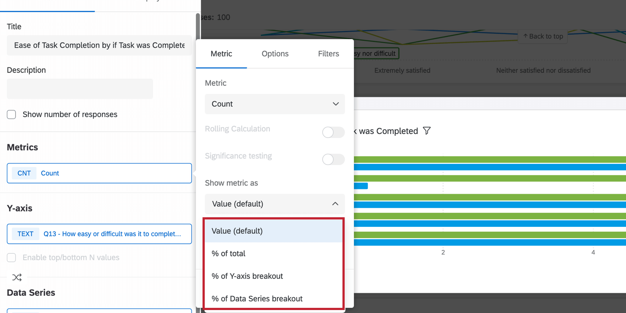Click the CNT metric badge icon
Screen dimensions: 626x313
pos(24,173)
